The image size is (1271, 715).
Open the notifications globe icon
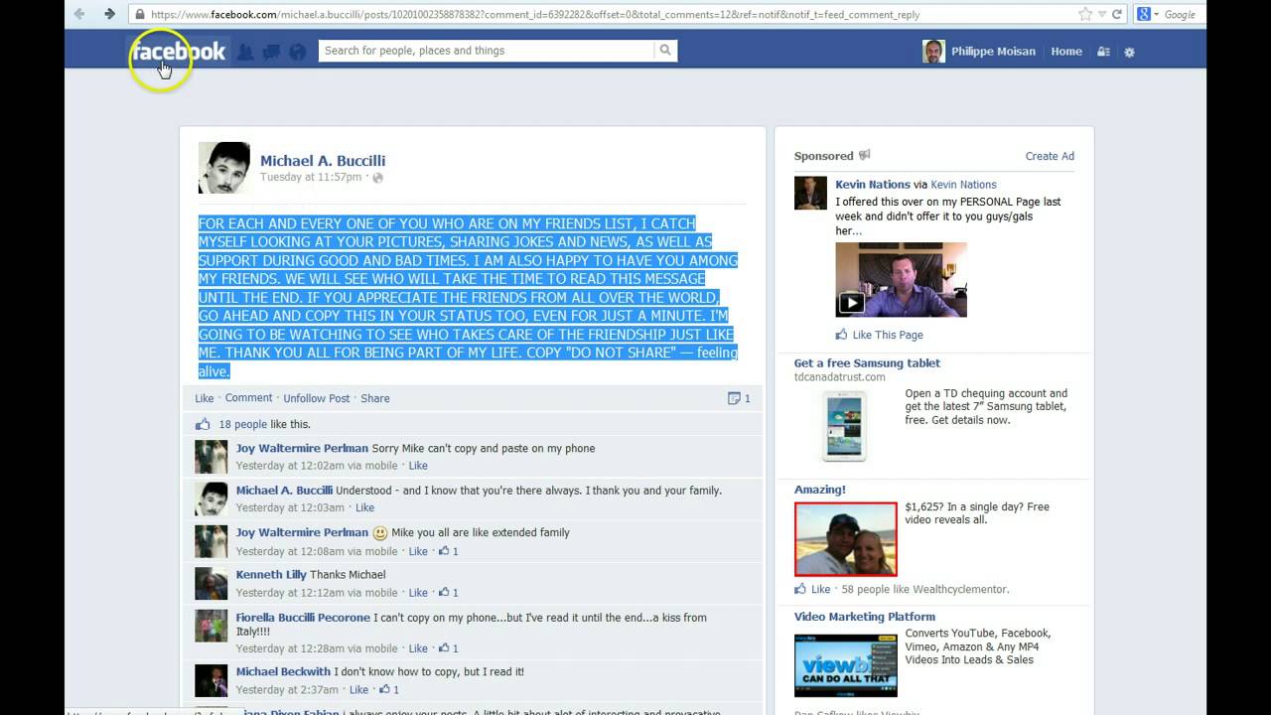(297, 52)
